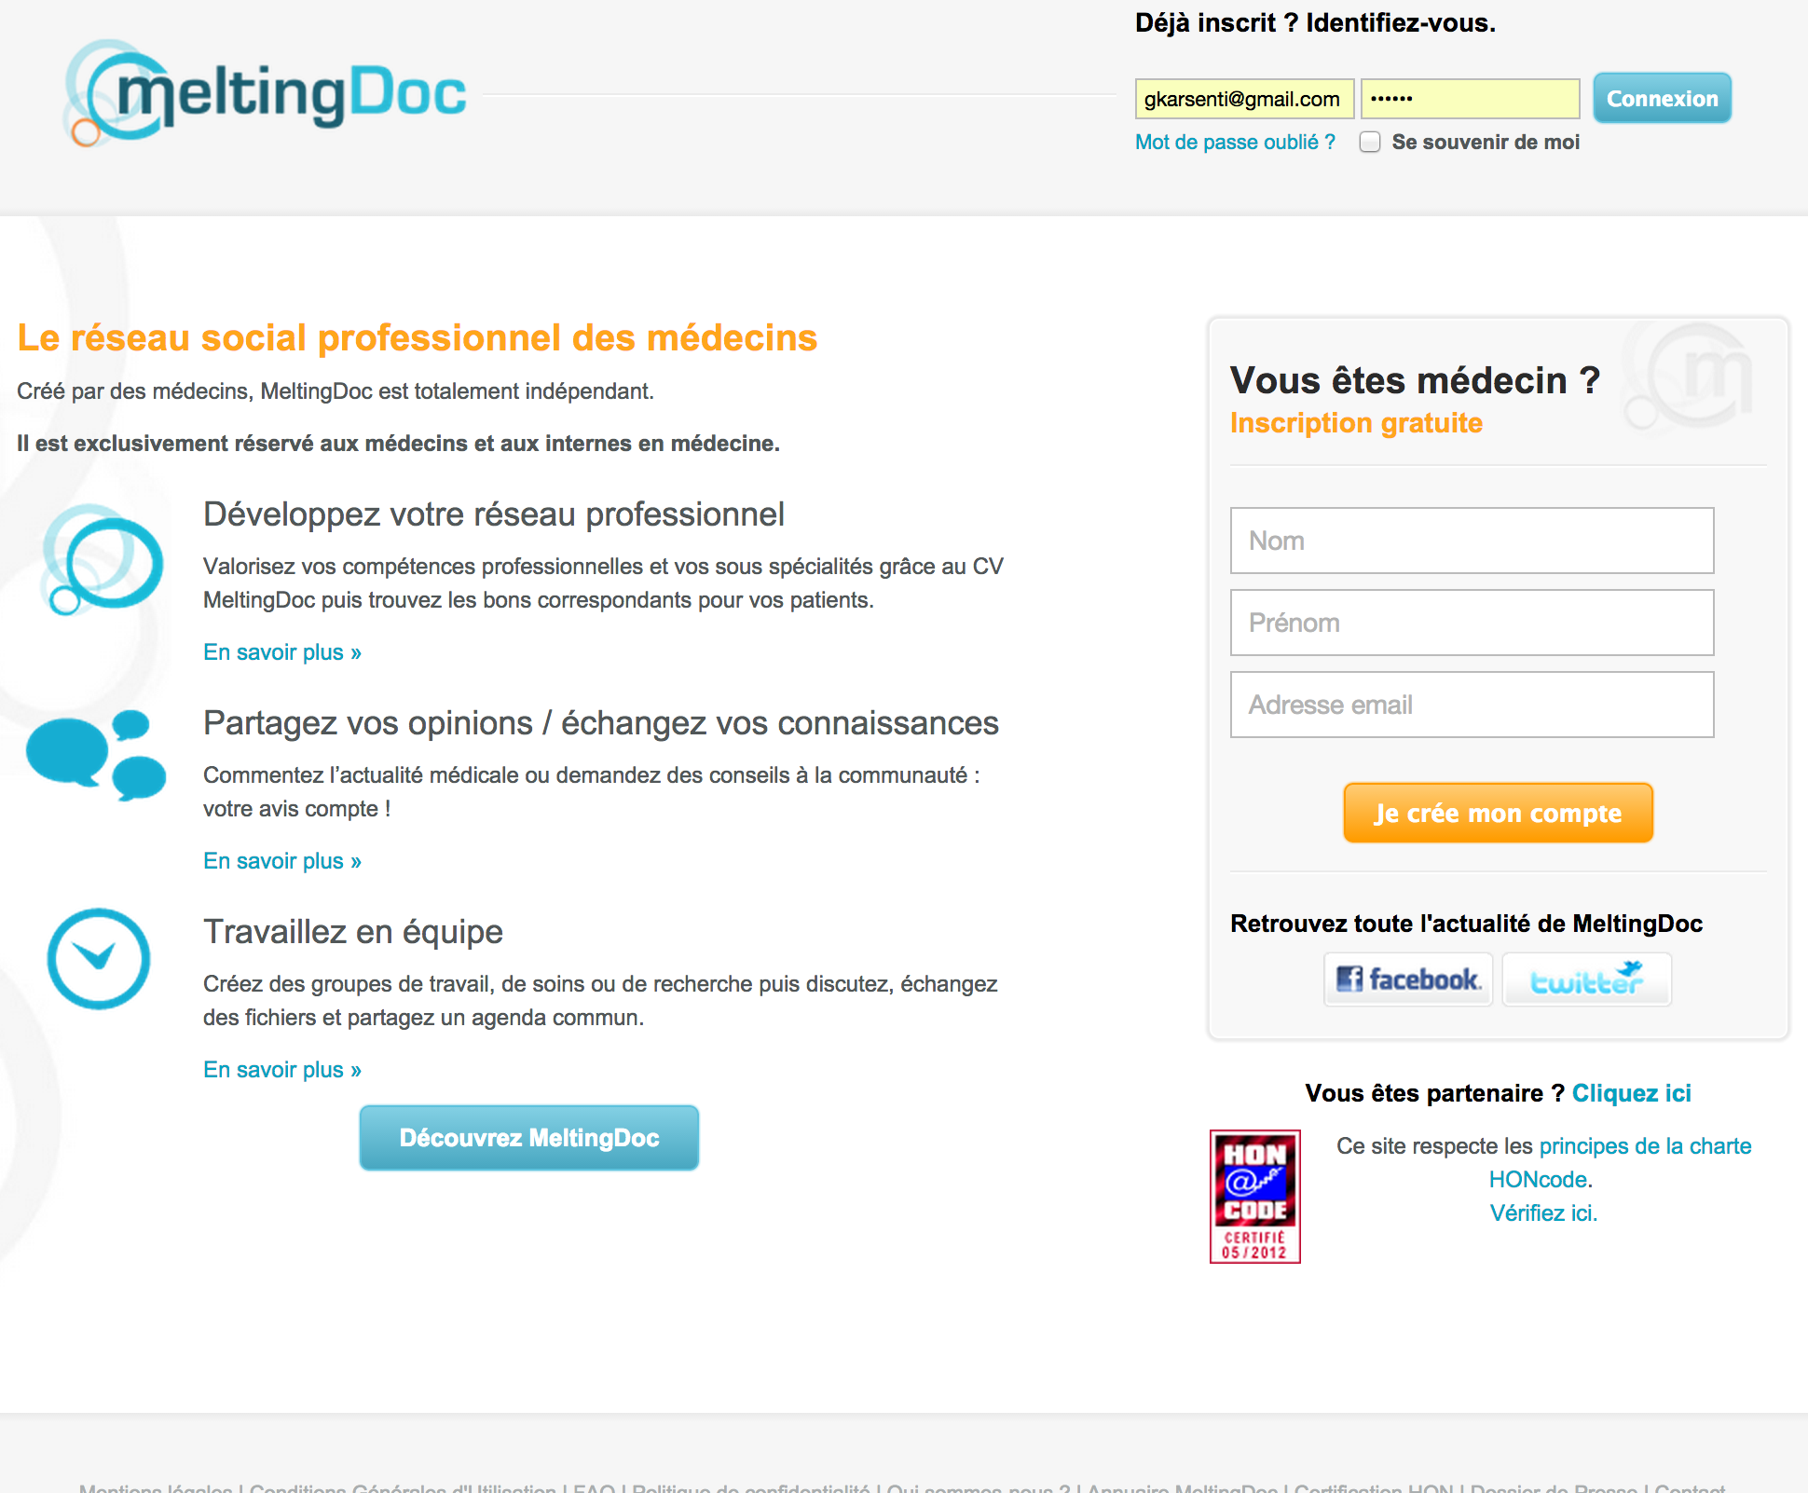Click the Partagez vos opinions heading
Viewport: 1808px width, 1493px height.
click(601, 723)
